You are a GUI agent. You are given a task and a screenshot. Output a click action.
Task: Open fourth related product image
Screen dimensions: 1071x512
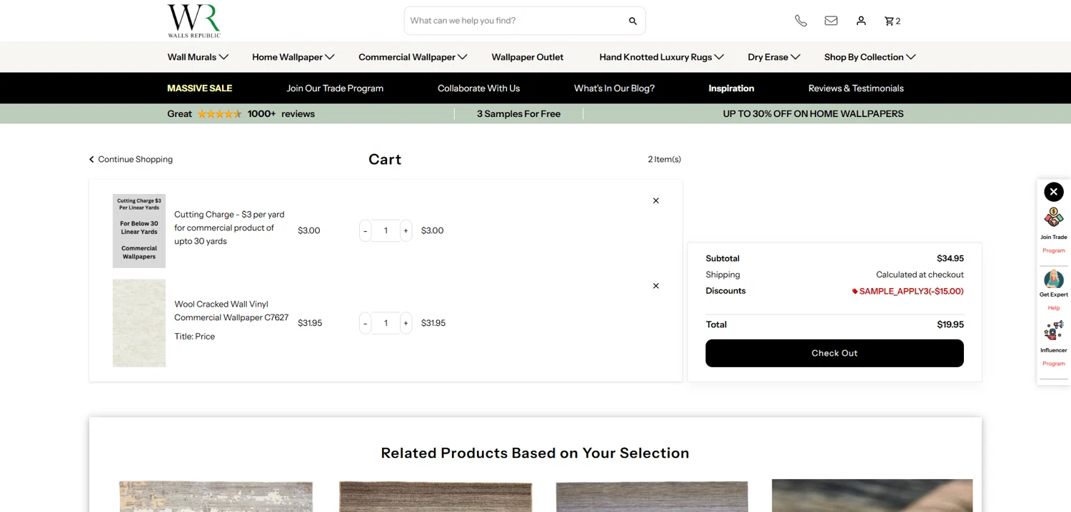coord(873,496)
